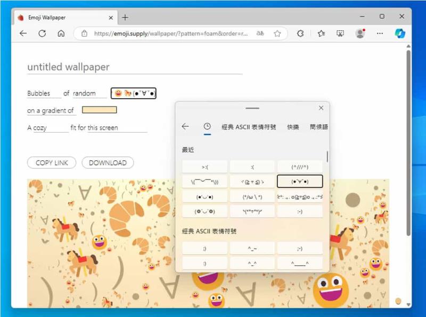Insert the (*/ω＼*) kaomoji

pyautogui.click(x=252, y=196)
